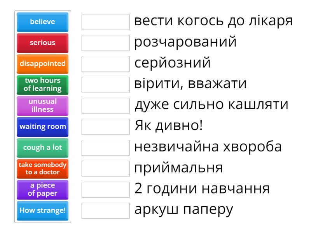The height and width of the screenshot is (233, 311).
Task: Choose the drop slot beside 'вірити, вважати'
Action: pos(106,85)
